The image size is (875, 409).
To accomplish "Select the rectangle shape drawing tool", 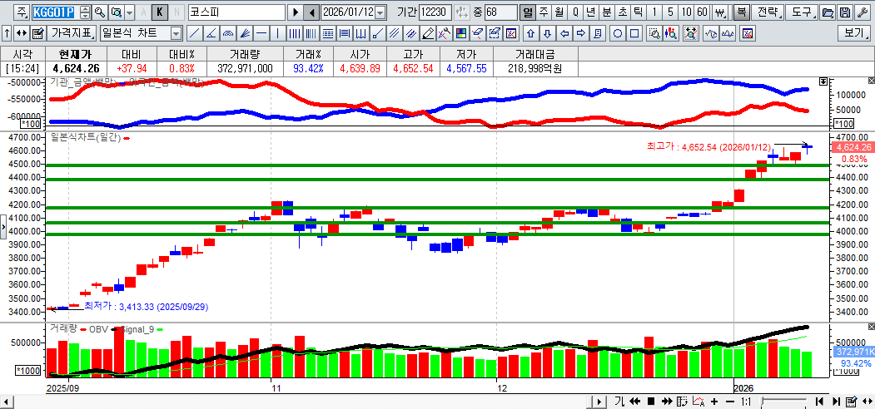I will click(x=634, y=33).
